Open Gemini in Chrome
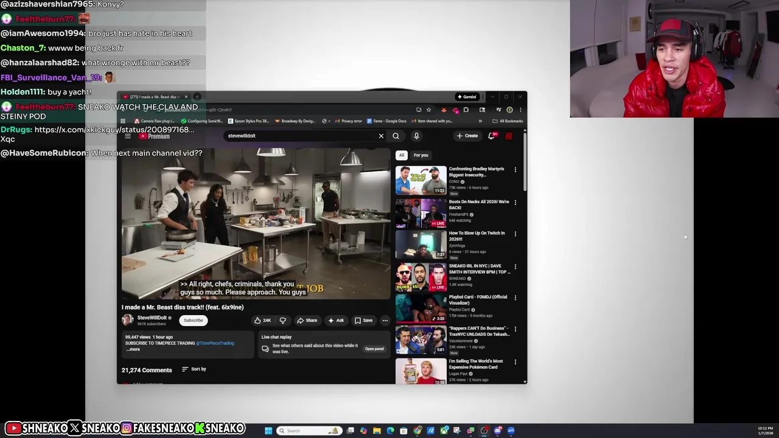779x438 pixels. [467, 97]
